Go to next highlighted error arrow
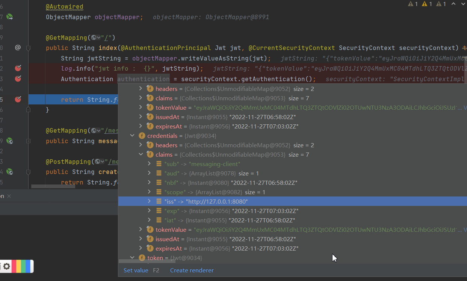This screenshot has height=281, width=467. (462, 4)
